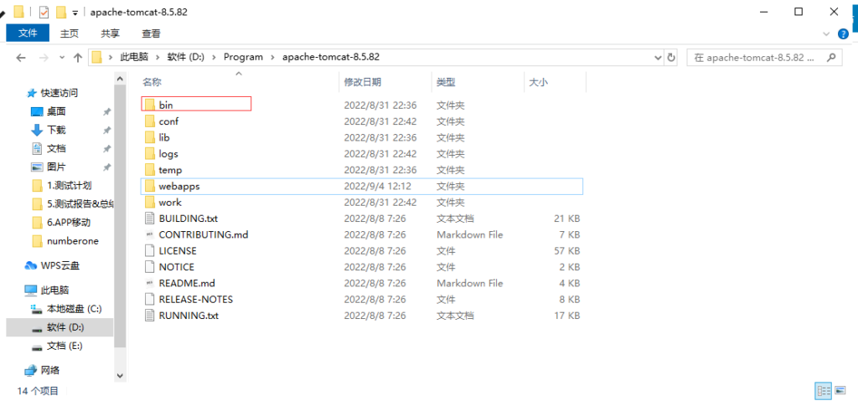Open WPS云盘 in the sidebar

(59, 265)
